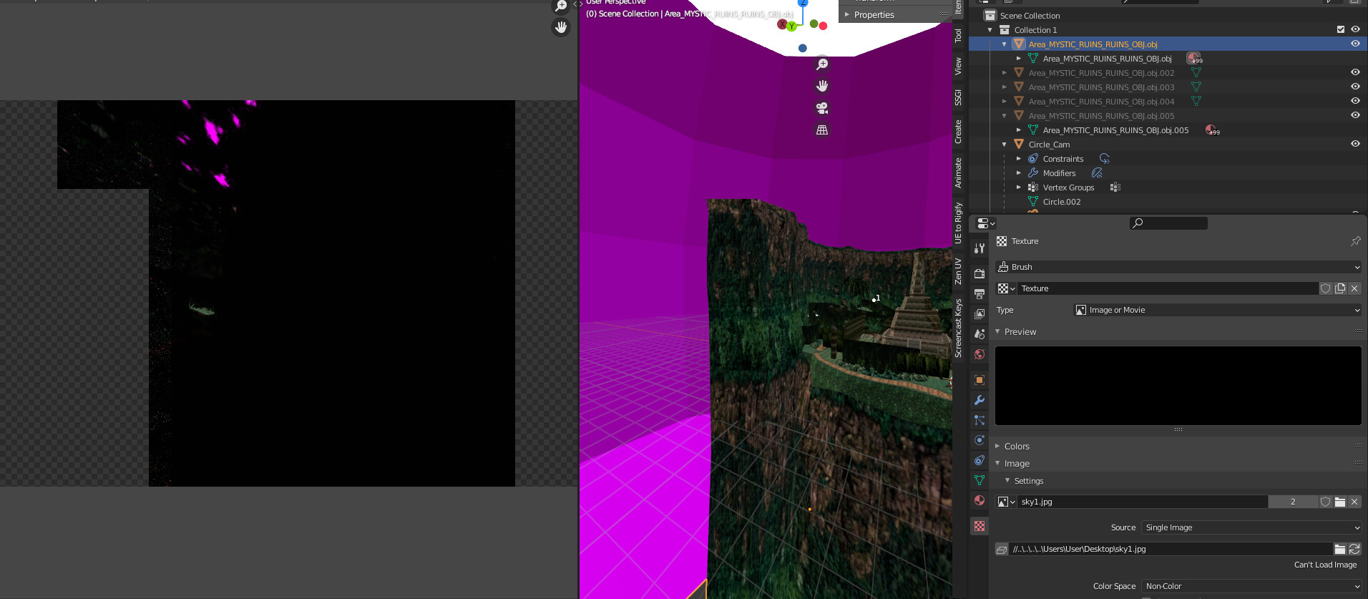This screenshot has width=1368, height=599.
Task: Open the Texture properties tab (checker icon)
Action: [979, 526]
